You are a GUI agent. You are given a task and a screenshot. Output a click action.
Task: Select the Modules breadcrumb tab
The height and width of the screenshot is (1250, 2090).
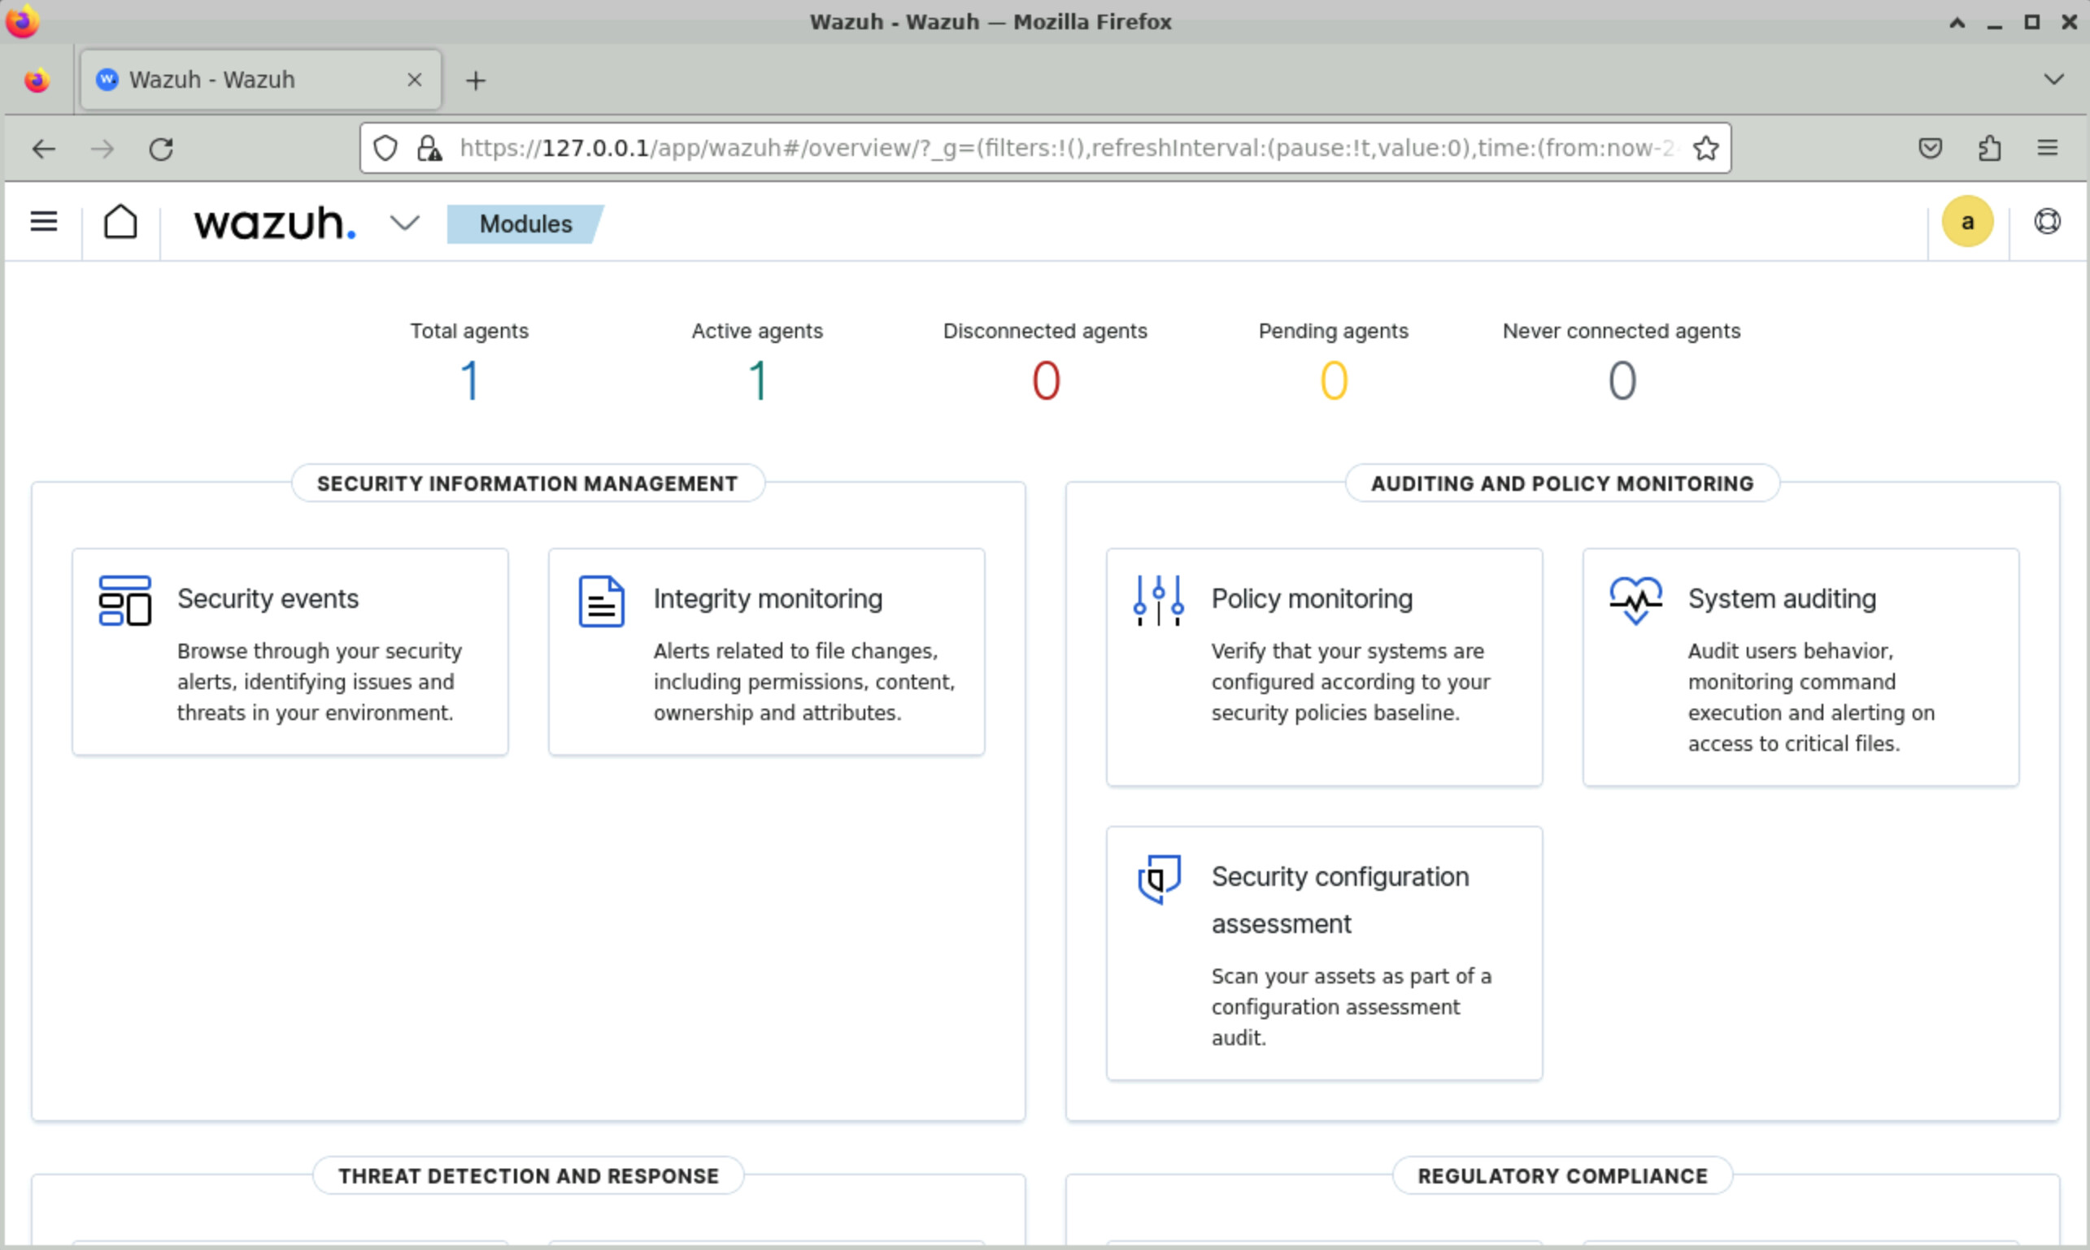click(x=525, y=224)
